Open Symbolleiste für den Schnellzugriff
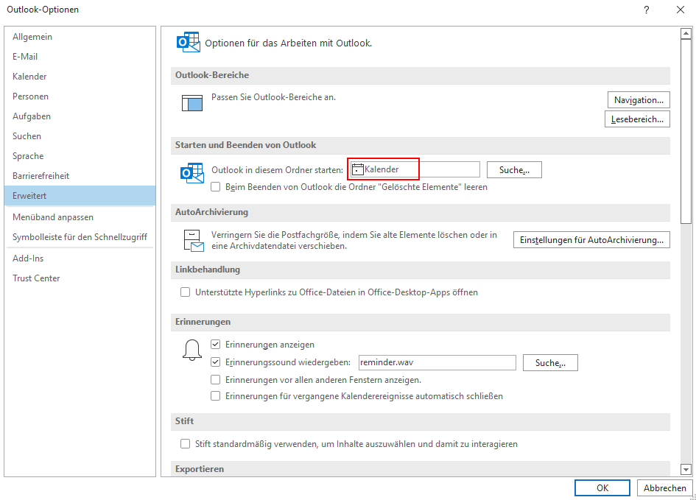Screen dimensions: 696x500 click(80, 237)
